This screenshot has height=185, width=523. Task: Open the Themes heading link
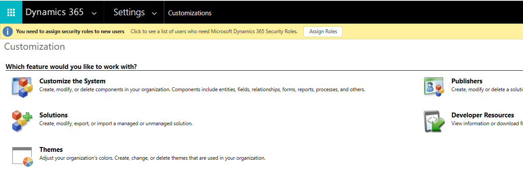tap(51, 150)
